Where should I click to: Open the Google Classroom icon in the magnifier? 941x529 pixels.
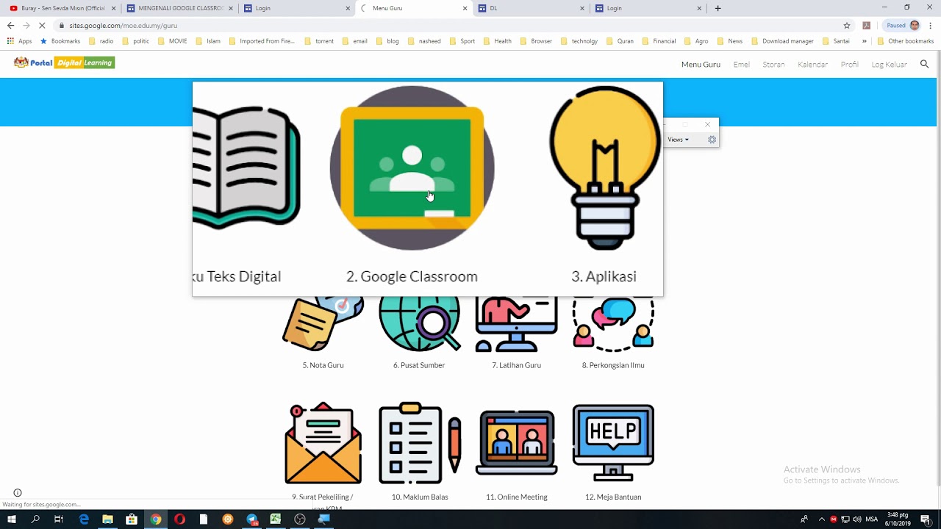412,168
